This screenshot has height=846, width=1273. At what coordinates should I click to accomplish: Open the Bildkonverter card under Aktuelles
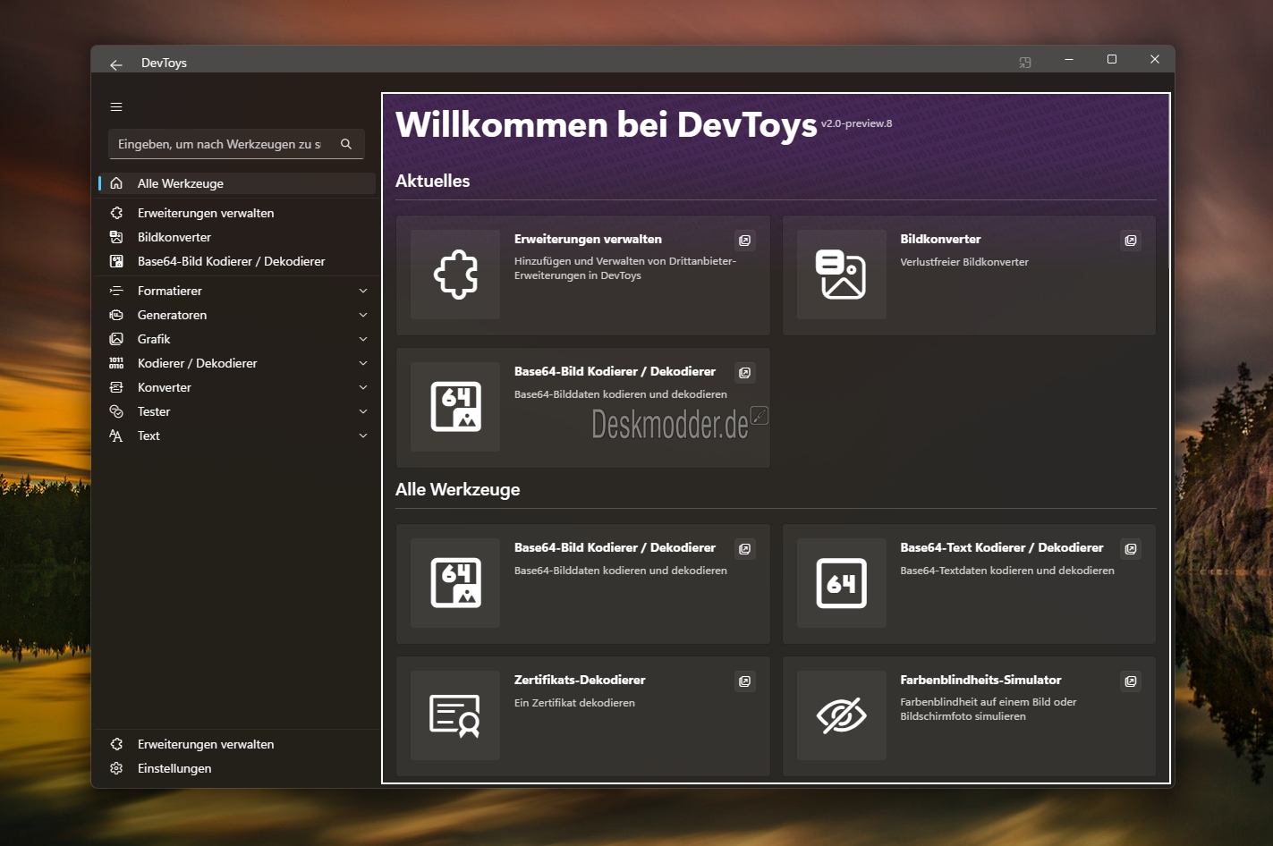click(x=969, y=275)
